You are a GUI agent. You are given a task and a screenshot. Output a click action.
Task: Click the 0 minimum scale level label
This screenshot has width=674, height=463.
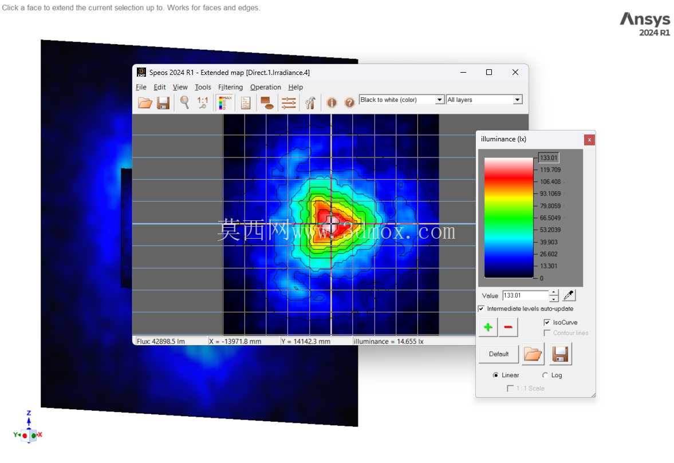pyautogui.click(x=542, y=278)
